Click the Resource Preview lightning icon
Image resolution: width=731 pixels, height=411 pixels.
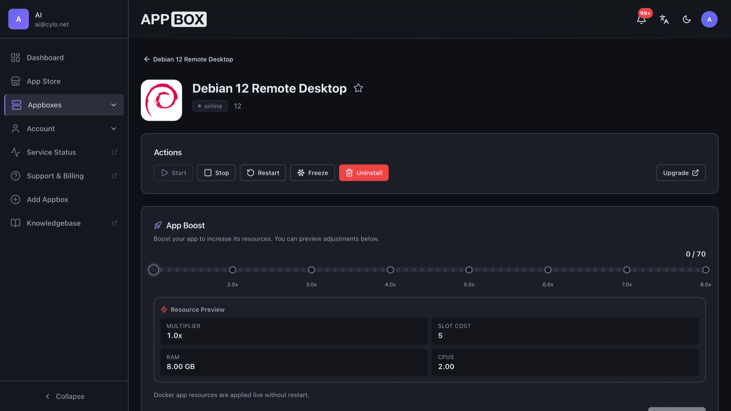tap(164, 309)
